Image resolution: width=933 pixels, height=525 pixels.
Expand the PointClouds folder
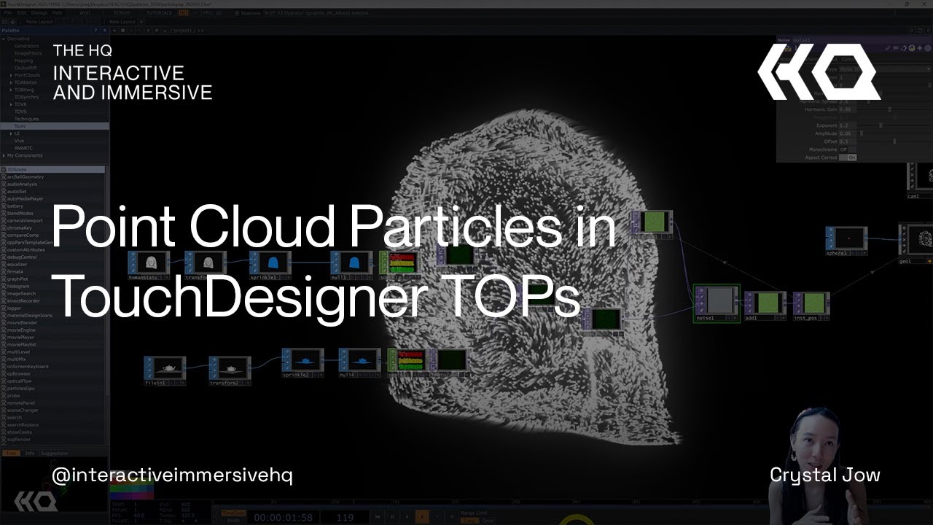(x=11, y=75)
